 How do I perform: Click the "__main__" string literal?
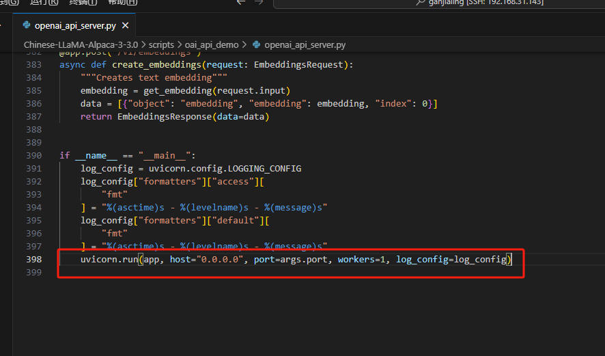165,155
